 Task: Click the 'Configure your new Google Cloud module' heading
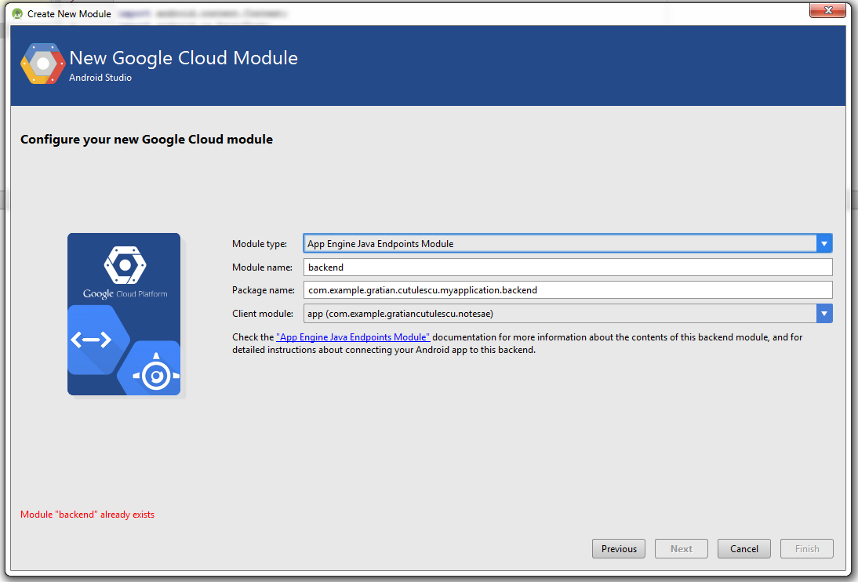147,140
